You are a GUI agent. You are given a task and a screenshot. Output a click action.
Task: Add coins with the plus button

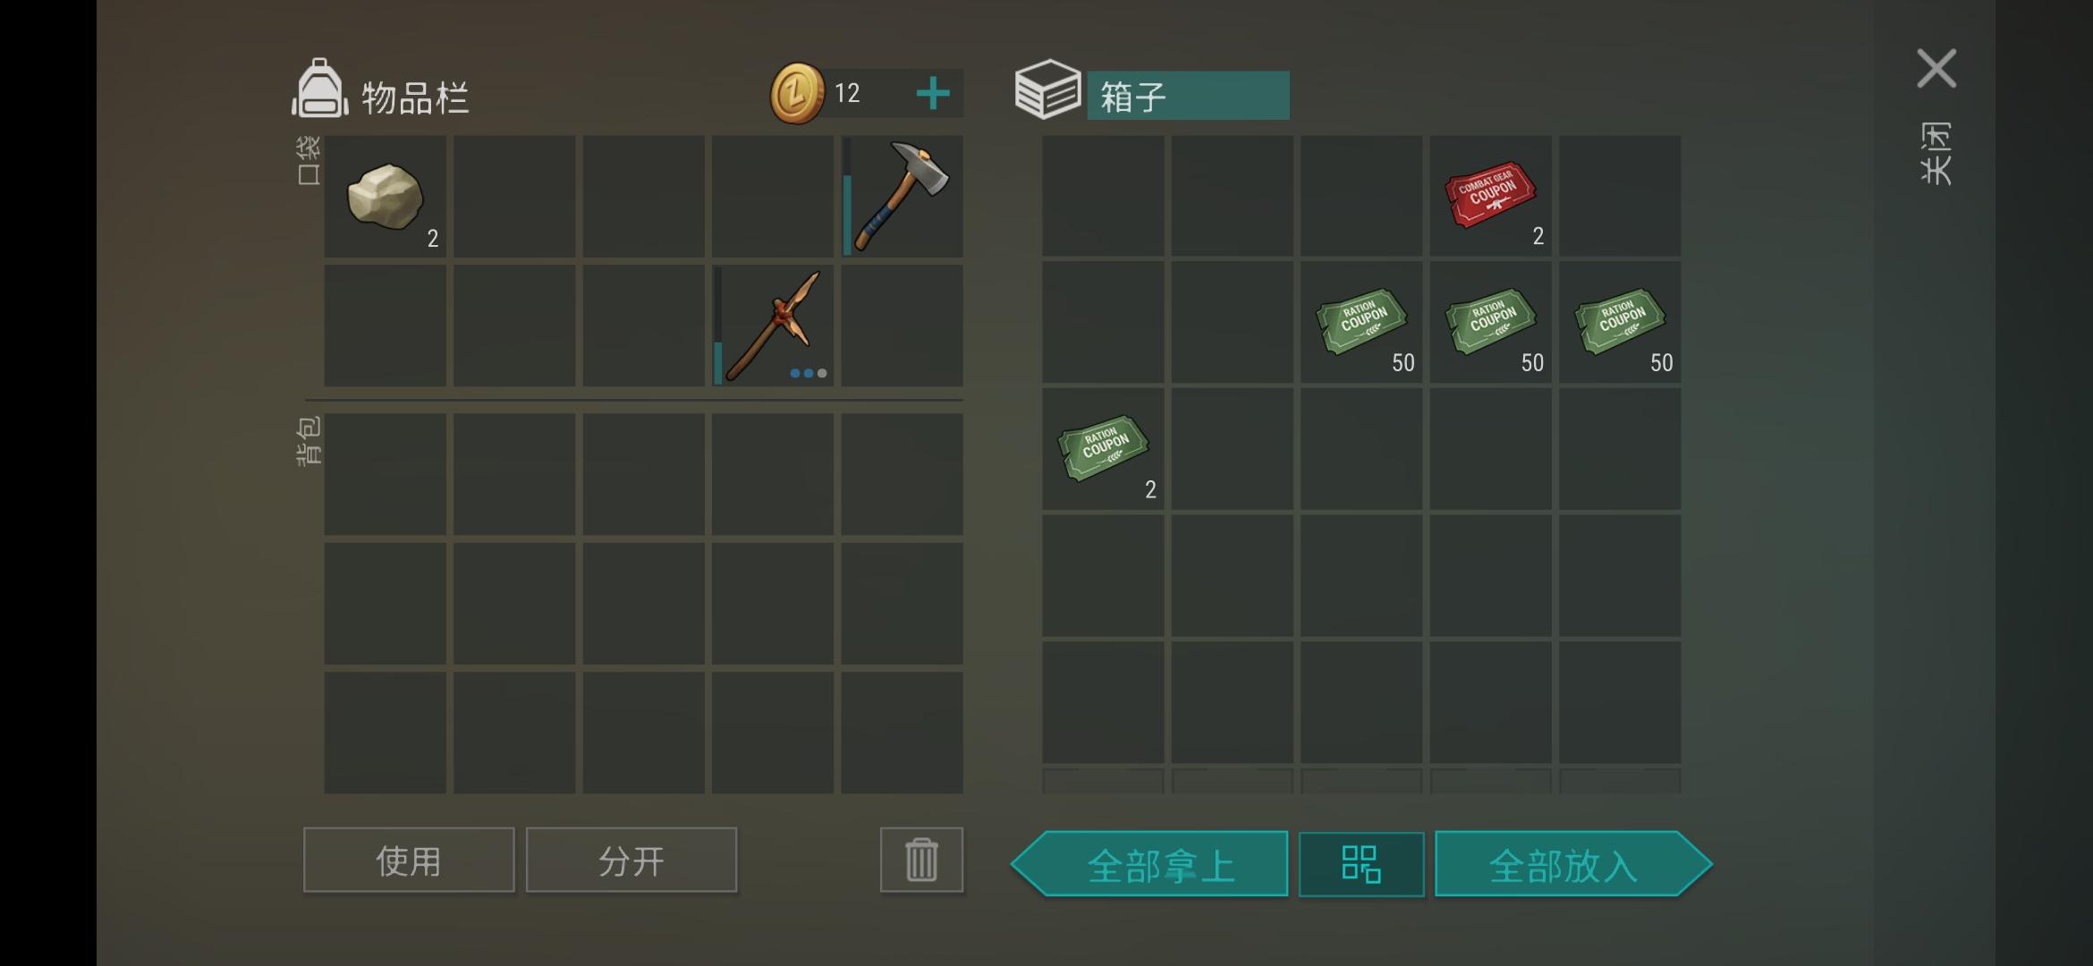pyautogui.click(x=933, y=93)
